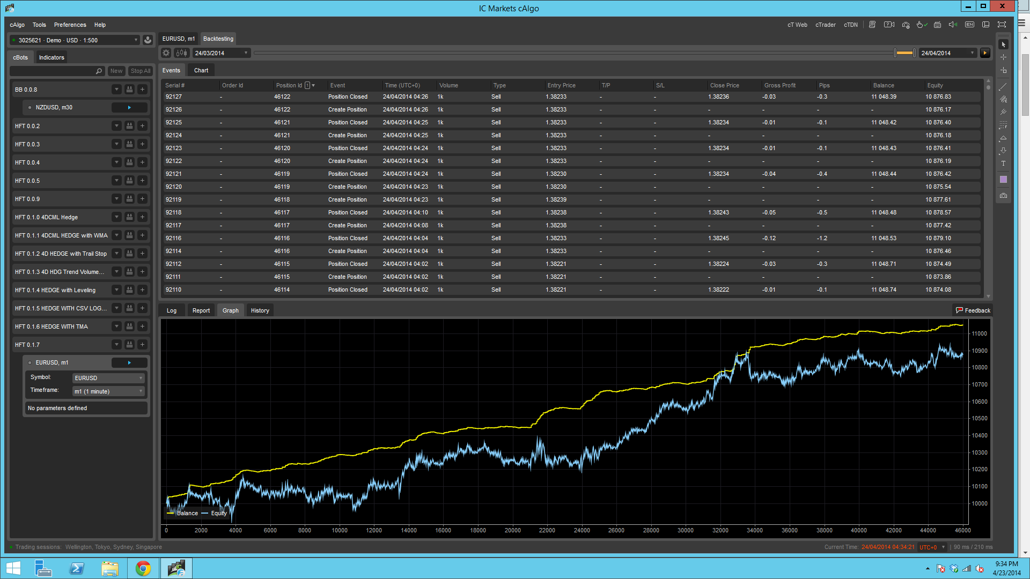This screenshot has width=1030, height=579.
Task: Click the New cBot button
Action: point(116,71)
